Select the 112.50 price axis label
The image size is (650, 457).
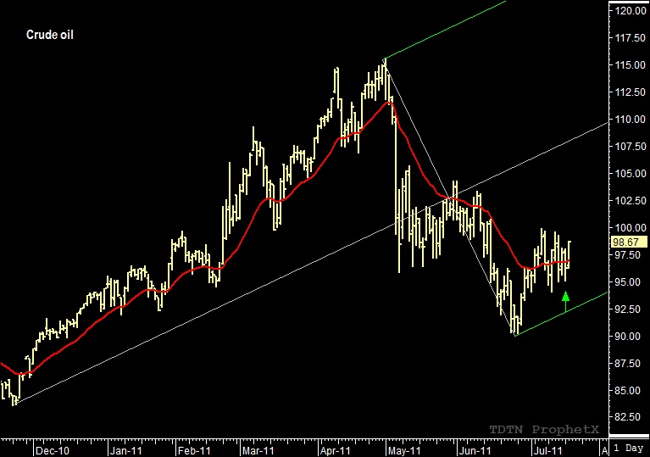(x=630, y=92)
